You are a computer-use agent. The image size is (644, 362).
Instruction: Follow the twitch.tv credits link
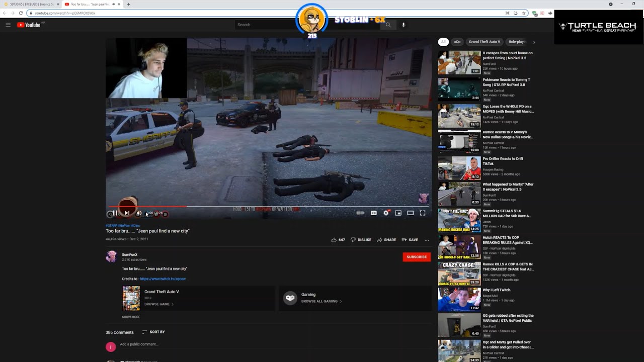pos(163,279)
